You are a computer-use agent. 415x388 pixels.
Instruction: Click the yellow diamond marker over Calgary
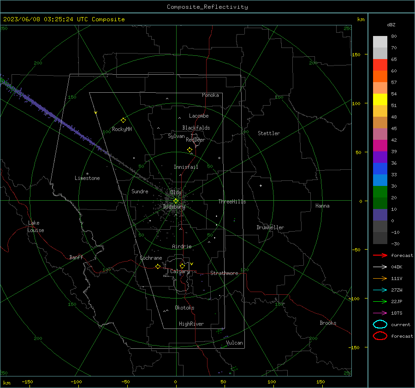(182, 266)
